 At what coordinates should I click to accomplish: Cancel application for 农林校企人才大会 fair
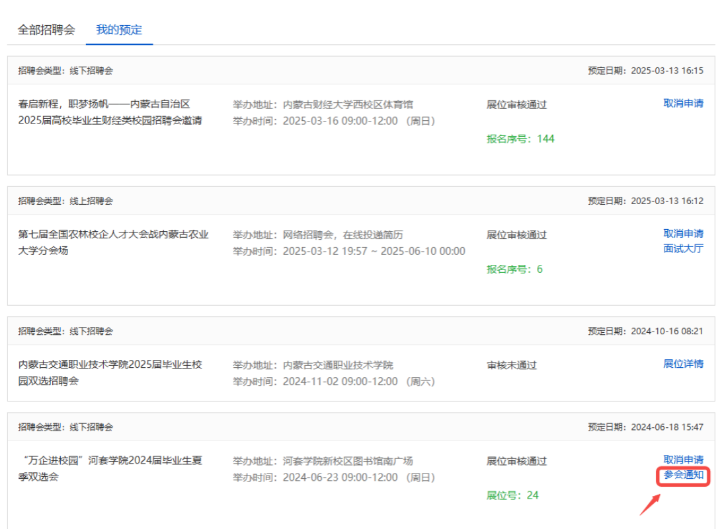click(683, 233)
